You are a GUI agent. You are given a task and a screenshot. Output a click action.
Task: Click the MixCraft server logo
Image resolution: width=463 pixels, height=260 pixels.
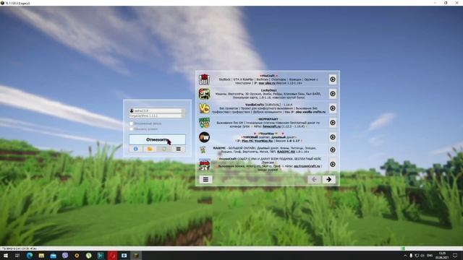point(204,79)
